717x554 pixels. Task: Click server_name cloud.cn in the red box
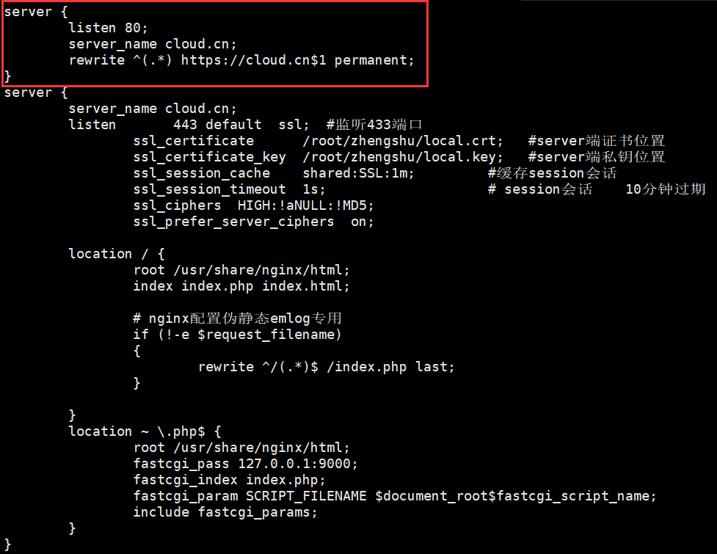(152, 44)
